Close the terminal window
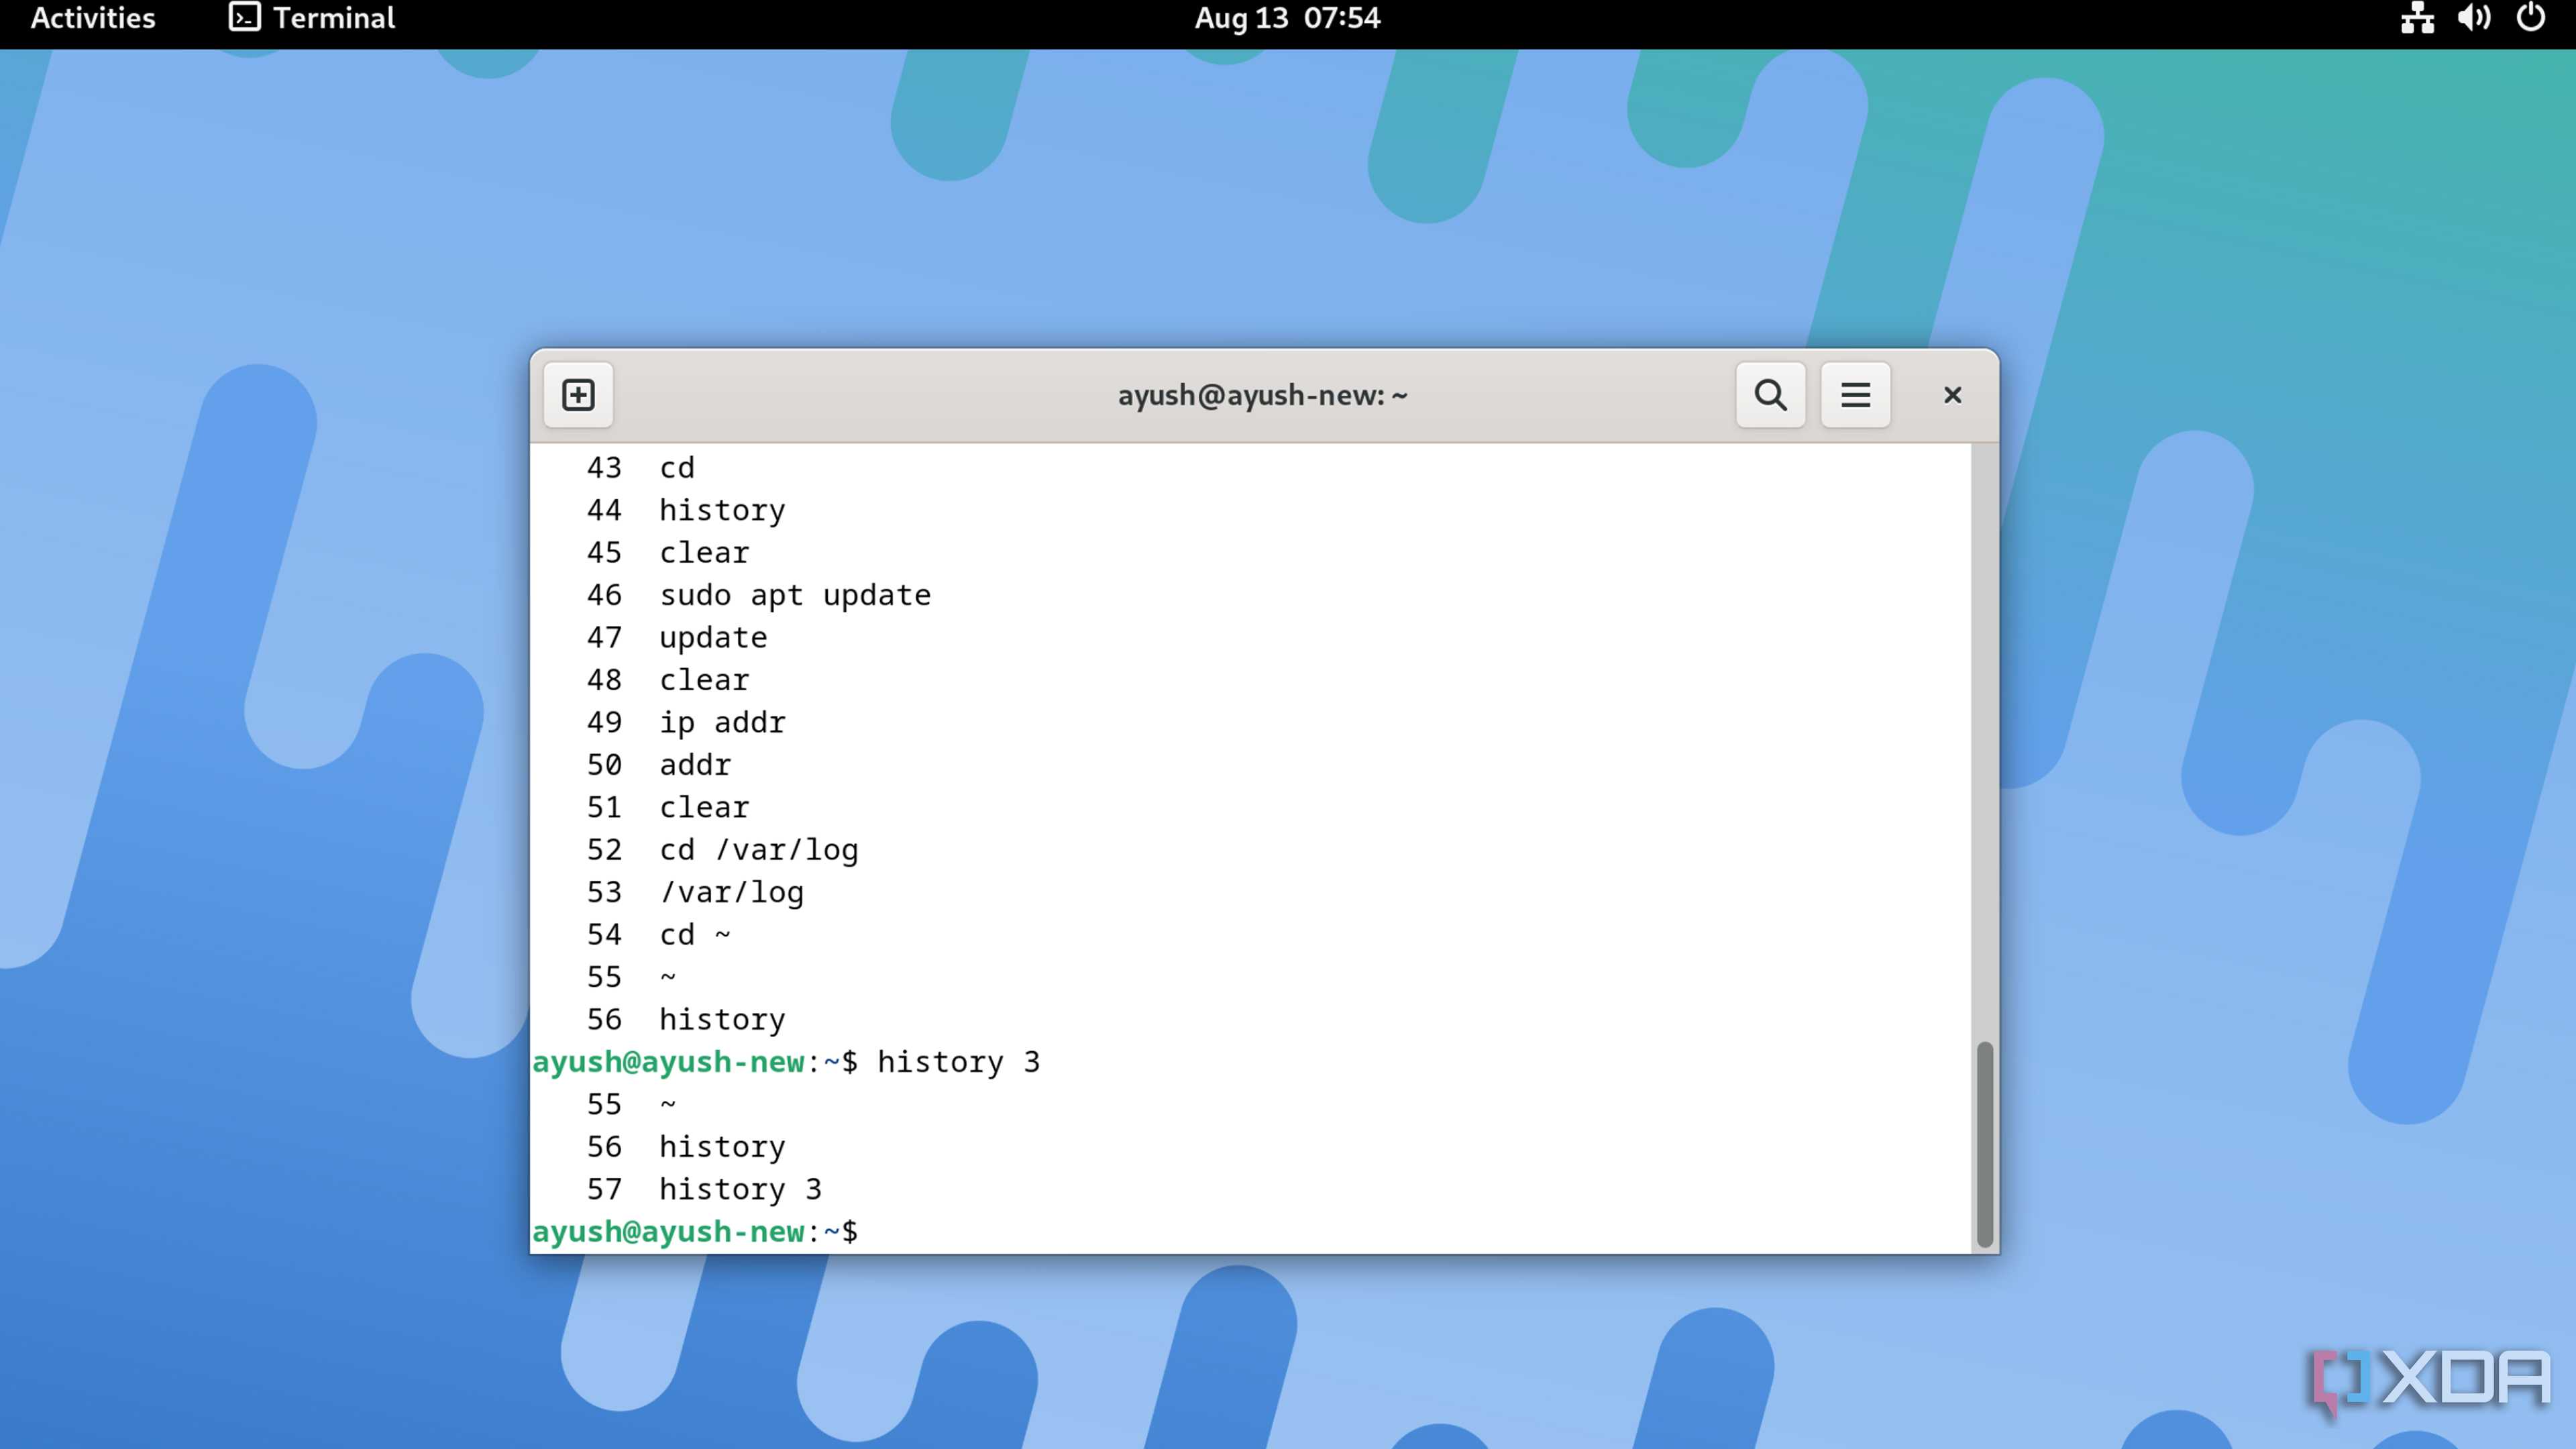 (1952, 395)
